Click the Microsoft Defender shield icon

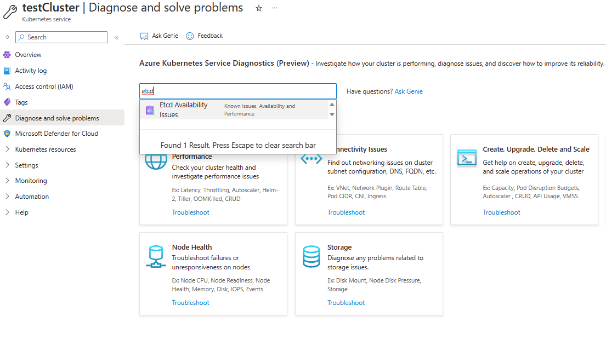7,134
